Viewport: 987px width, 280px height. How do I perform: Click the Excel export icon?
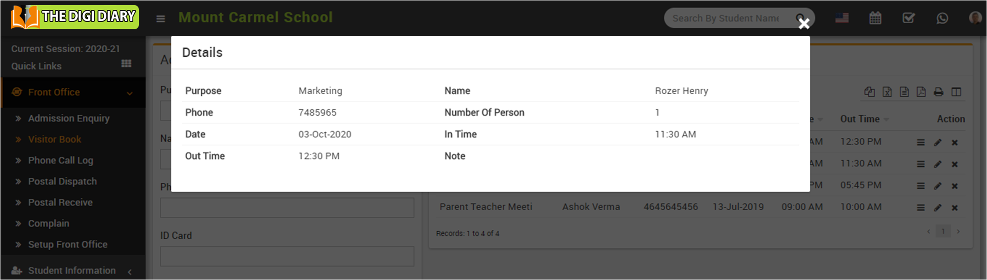pyautogui.click(x=887, y=92)
